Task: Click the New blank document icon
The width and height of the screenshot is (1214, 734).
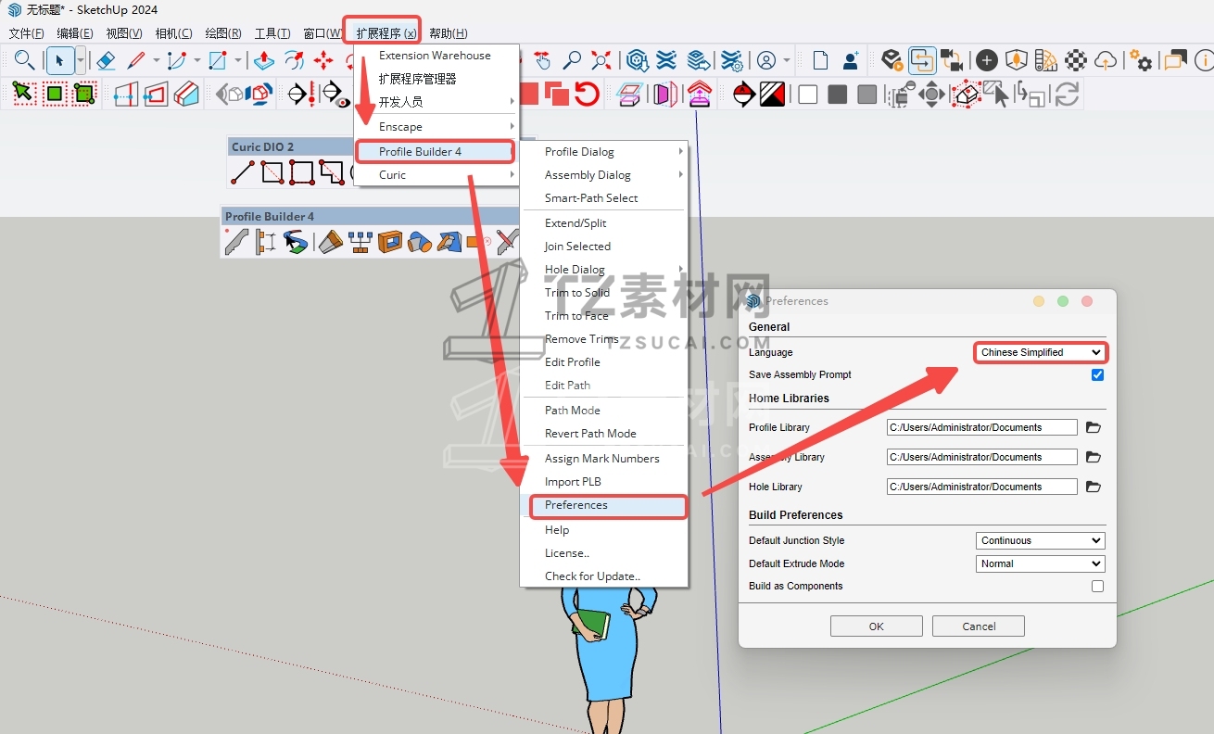Action: (820, 61)
